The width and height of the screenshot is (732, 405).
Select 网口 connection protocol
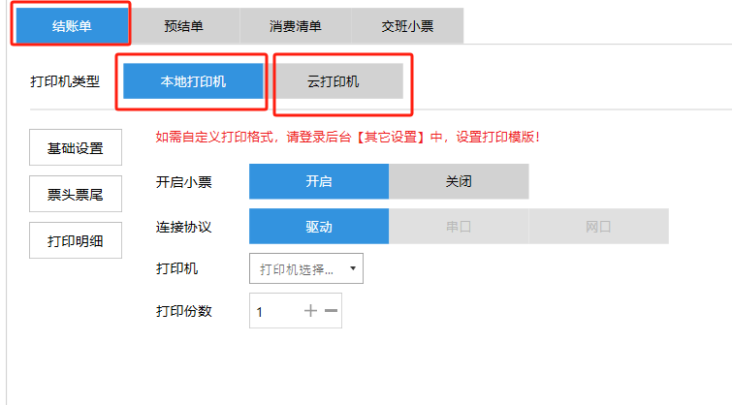coord(598,227)
